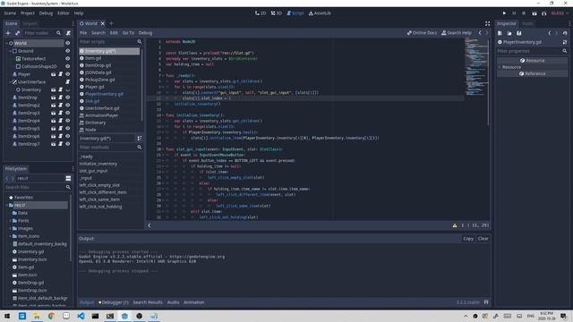
Task: Toggle visibility of Player node
Action: pyautogui.click(x=68, y=74)
